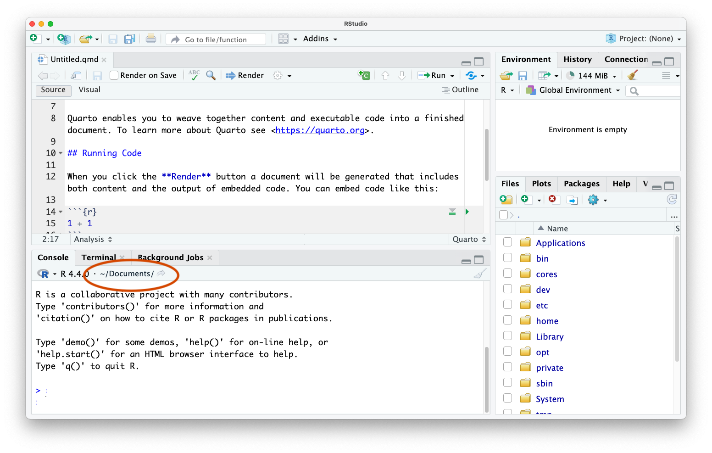Click the insert new code chunk icon

pyautogui.click(x=364, y=75)
